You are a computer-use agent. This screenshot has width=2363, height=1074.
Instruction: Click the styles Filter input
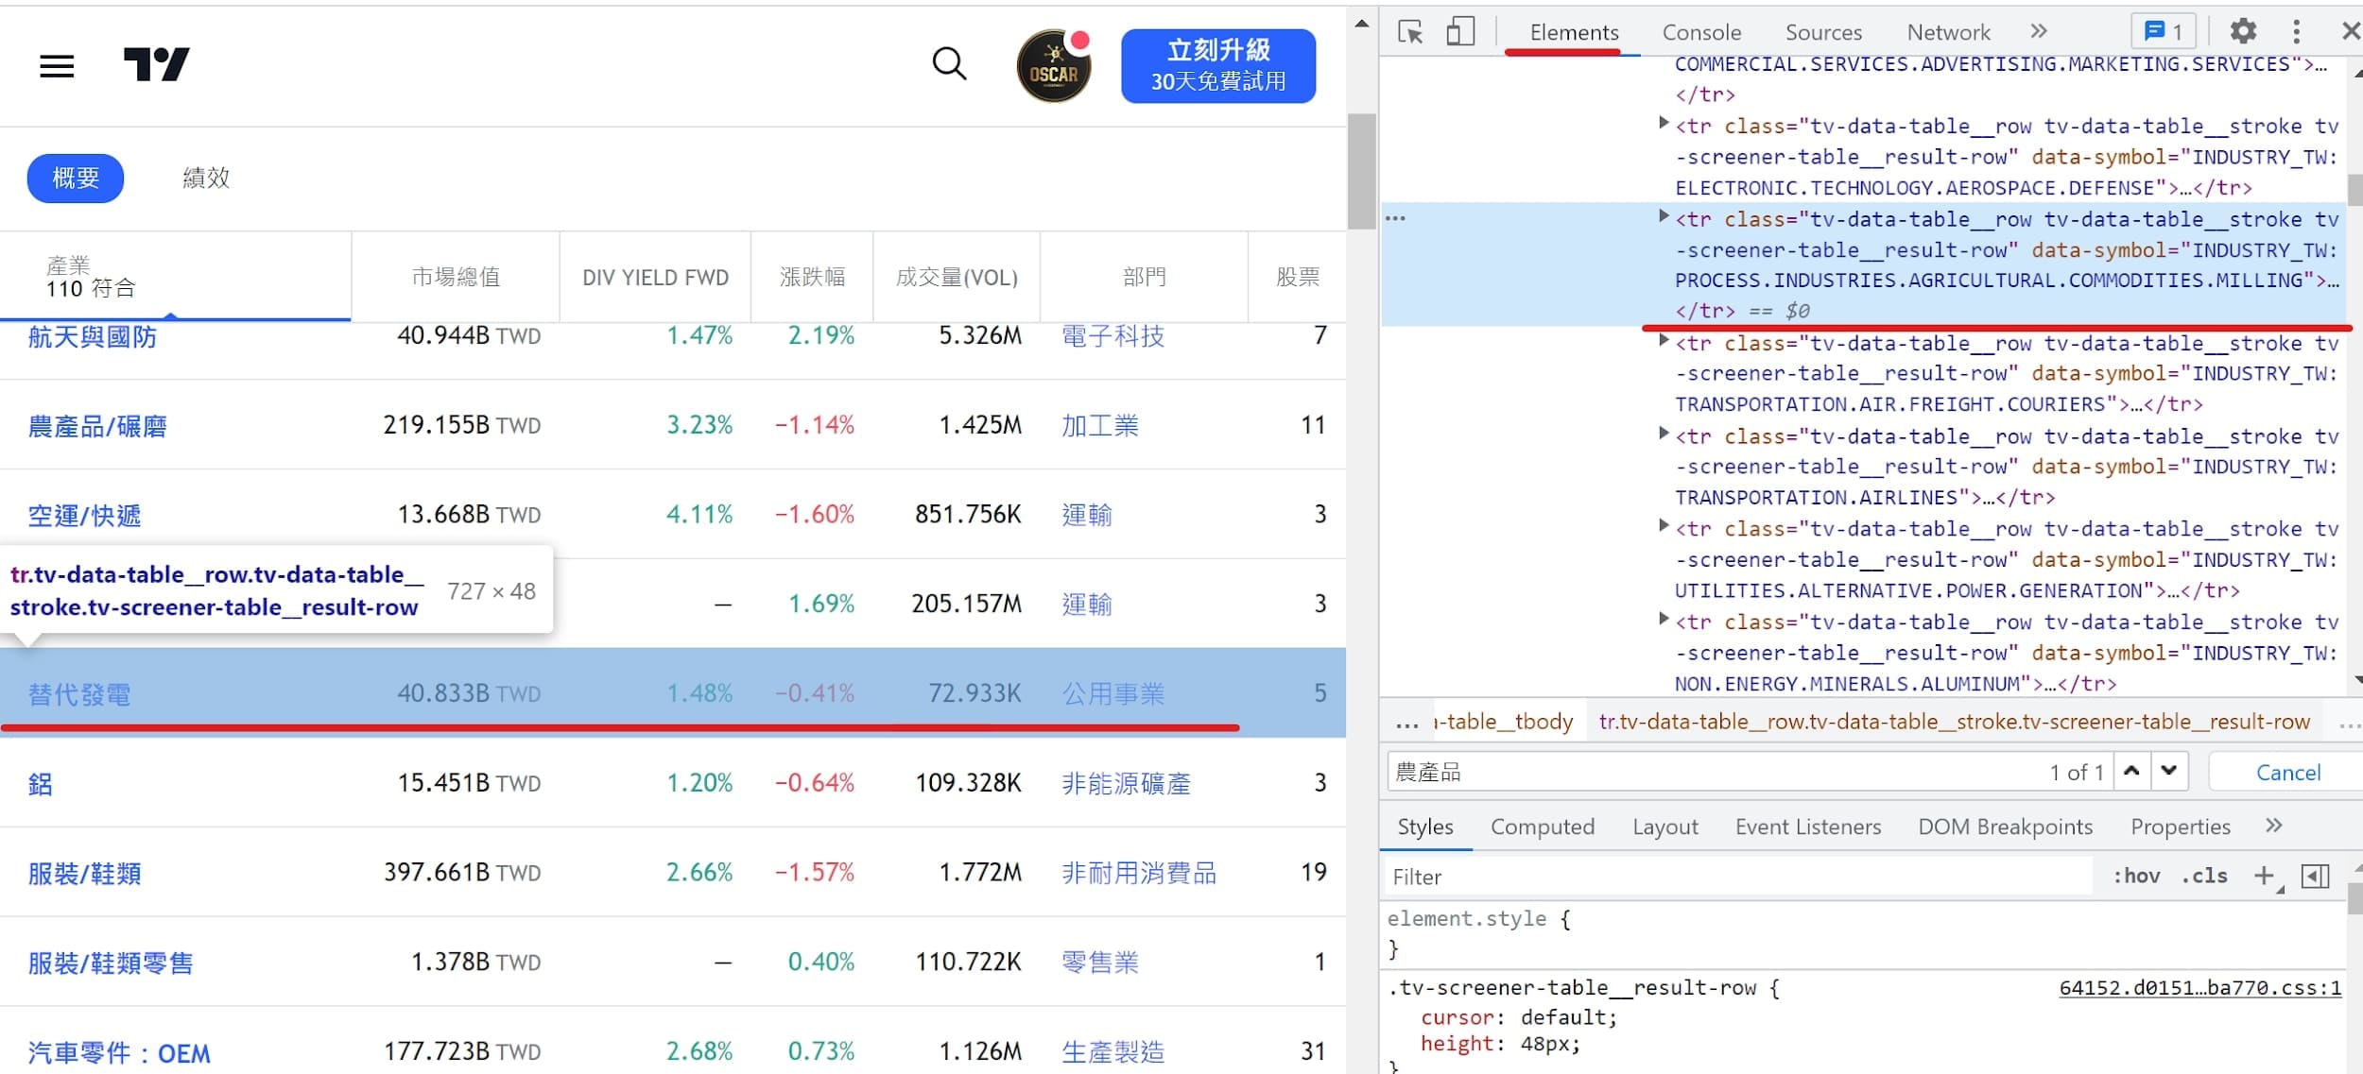click(1739, 877)
